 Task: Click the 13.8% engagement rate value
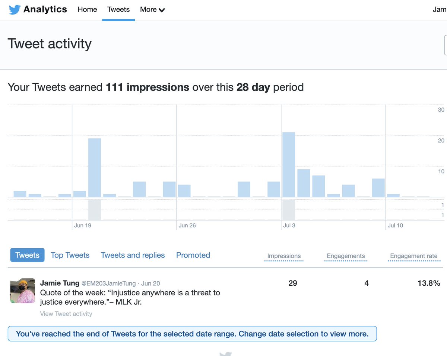(x=429, y=283)
